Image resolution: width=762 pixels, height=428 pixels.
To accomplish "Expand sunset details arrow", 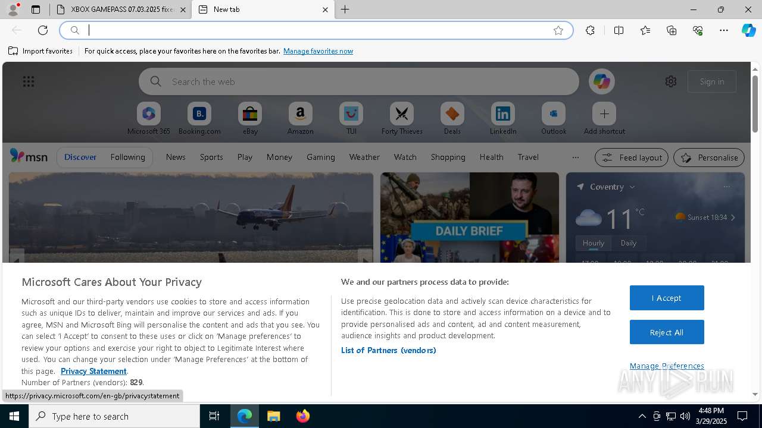I will point(733,218).
